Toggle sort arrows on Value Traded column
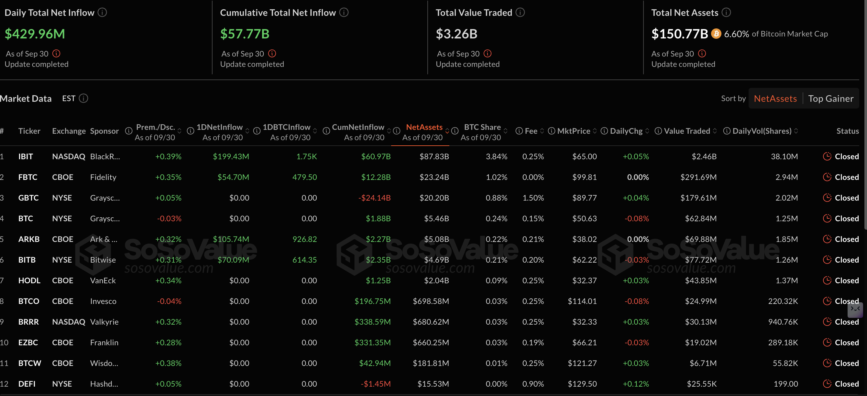 tap(715, 131)
